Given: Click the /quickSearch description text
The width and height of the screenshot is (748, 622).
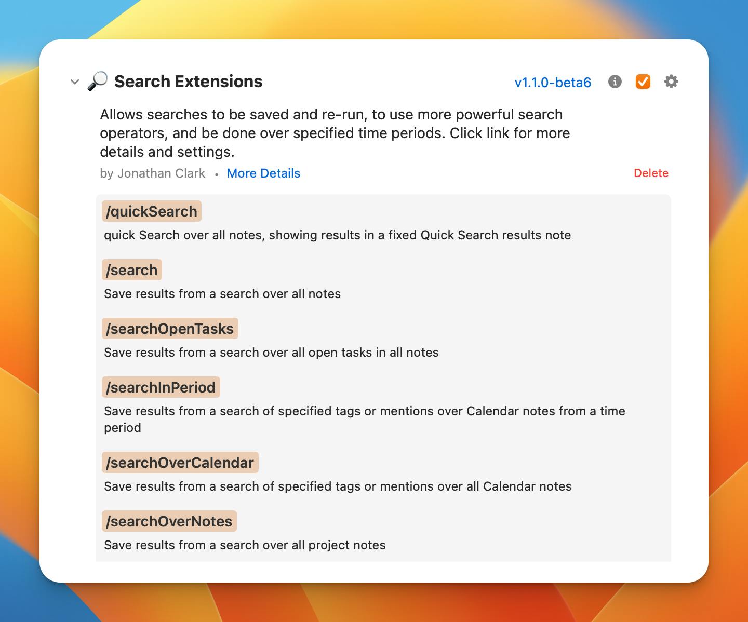Looking at the screenshot, I should pyautogui.click(x=337, y=235).
